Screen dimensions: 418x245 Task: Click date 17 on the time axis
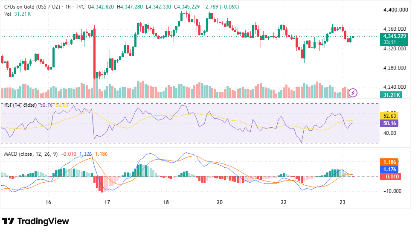[x=107, y=202]
